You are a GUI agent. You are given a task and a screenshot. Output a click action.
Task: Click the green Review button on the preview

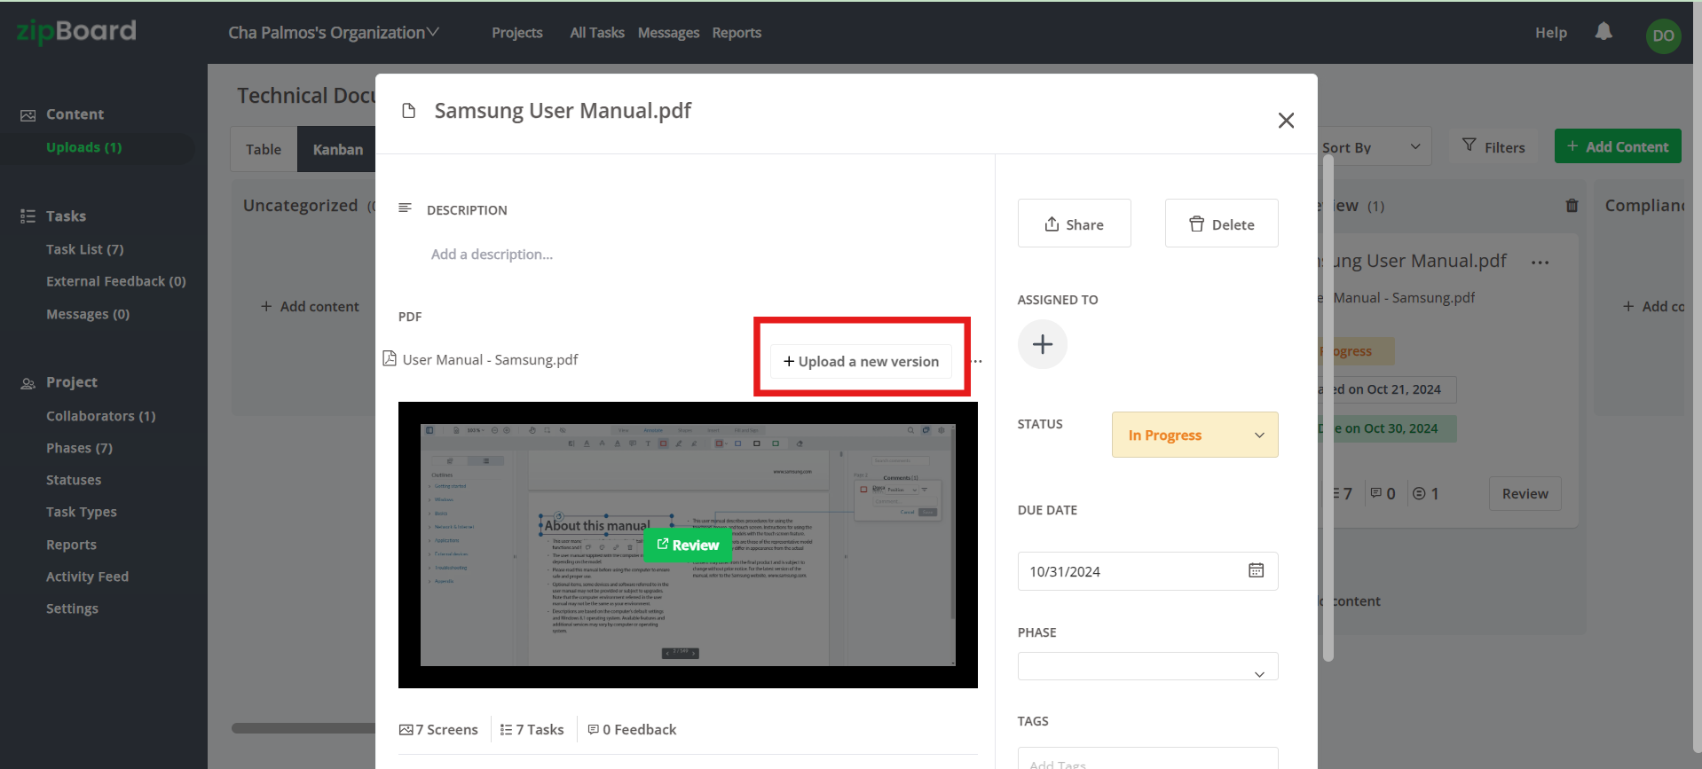tap(688, 545)
